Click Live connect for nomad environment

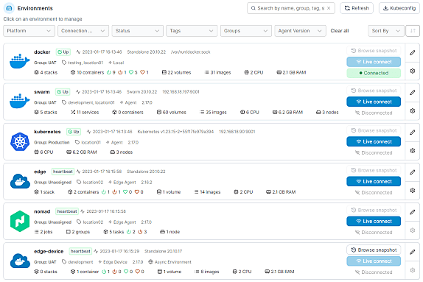374,222
